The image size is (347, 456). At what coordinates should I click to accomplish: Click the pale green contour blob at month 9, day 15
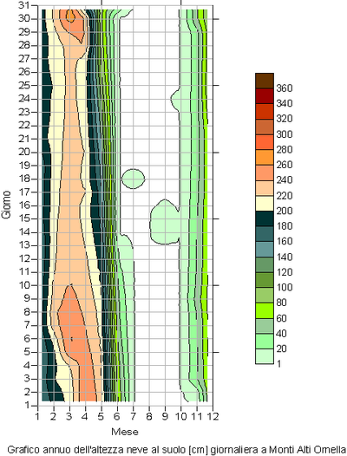coord(165,222)
